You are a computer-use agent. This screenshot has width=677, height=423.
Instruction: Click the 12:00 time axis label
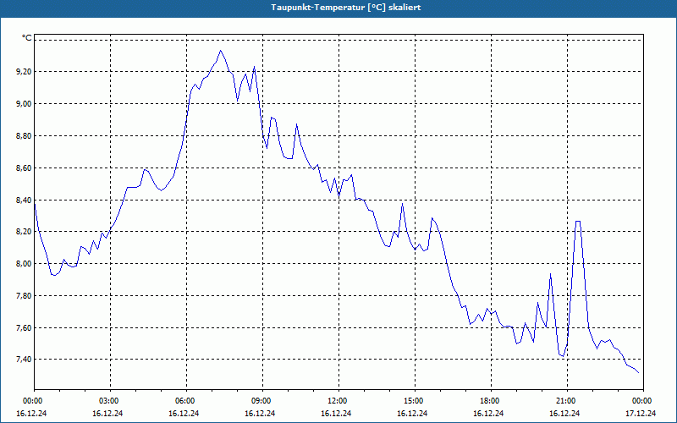click(339, 401)
